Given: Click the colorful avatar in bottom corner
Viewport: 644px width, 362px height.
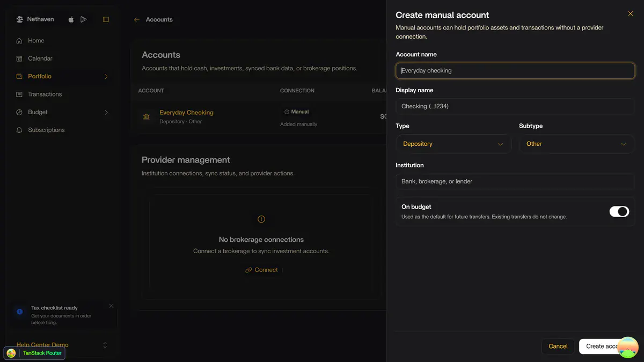Looking at the screenshot, I should 628,348.
